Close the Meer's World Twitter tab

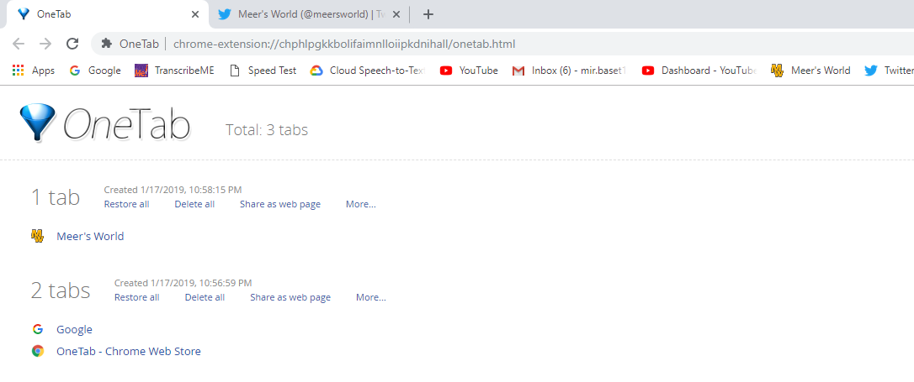pos(396,14)
